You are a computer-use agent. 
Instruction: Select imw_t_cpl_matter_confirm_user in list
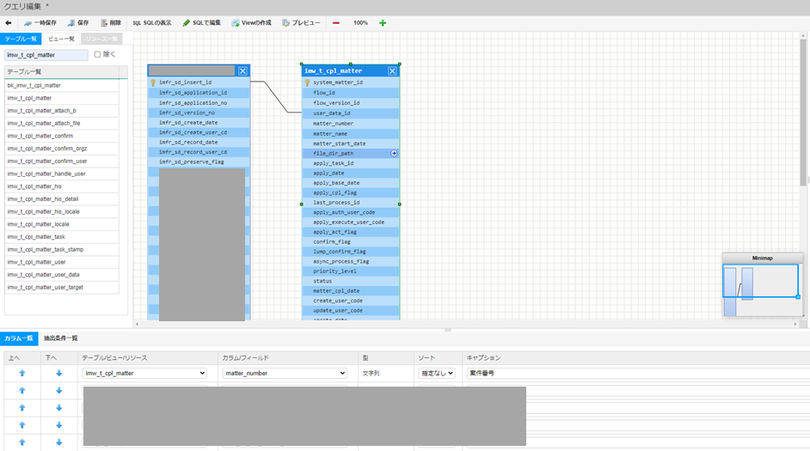(62, 162)
